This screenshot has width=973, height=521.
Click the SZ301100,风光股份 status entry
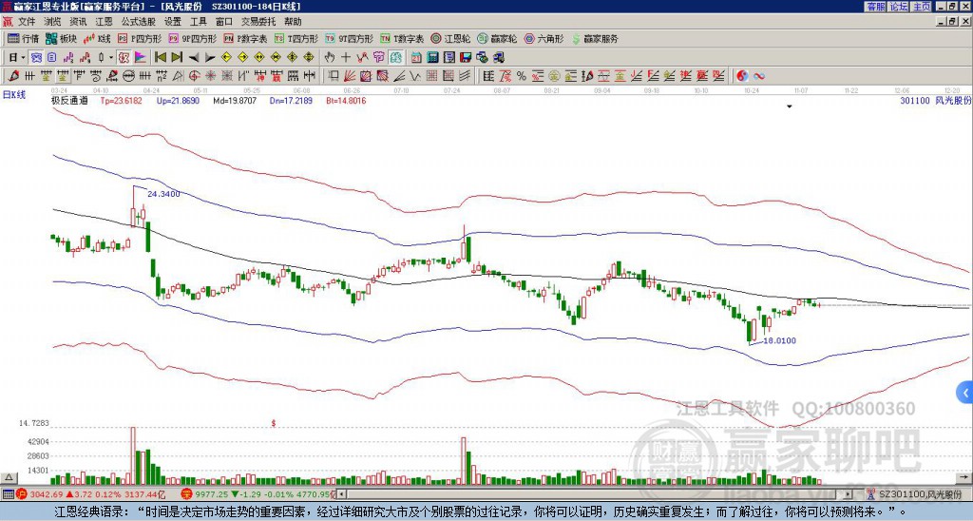(x=919, y=494)
